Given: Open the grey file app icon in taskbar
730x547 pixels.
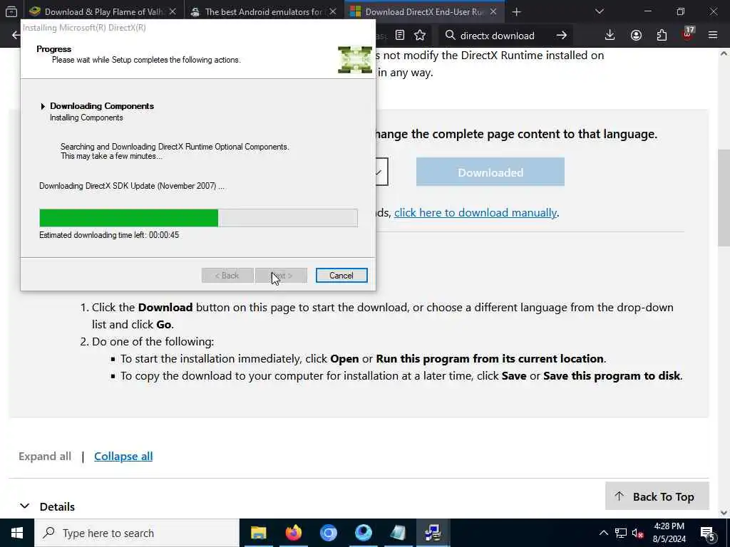Looking at the screenshot, I should [x=398, y=533].
